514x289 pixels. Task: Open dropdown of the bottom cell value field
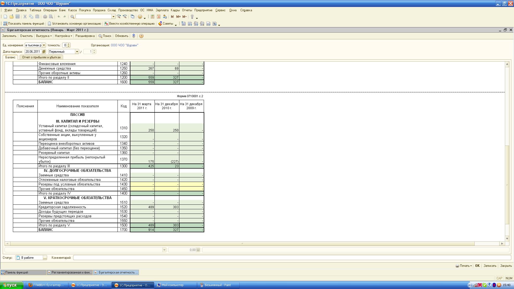[164, 250]
